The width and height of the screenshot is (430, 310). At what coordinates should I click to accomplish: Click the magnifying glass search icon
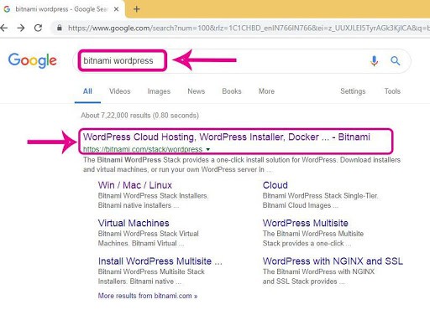click(396, 60)
